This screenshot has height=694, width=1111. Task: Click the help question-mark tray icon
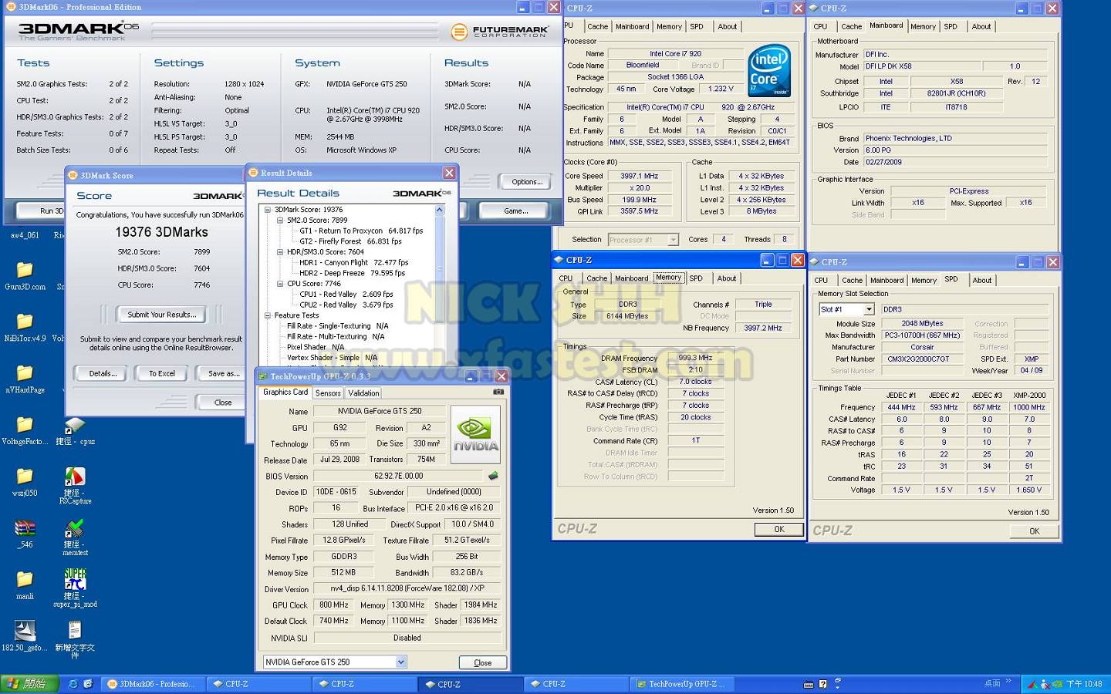[823, 684]
